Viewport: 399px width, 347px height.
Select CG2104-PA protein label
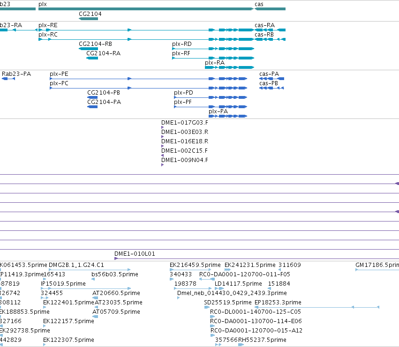104,102
